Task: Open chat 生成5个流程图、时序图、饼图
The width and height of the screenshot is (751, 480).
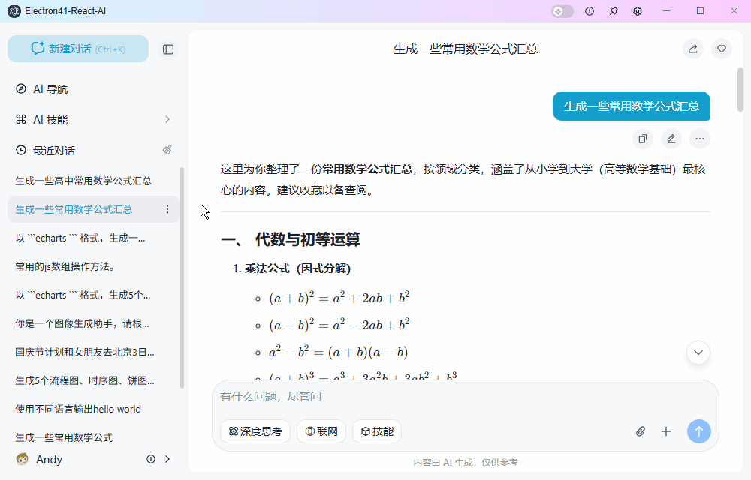Action: pos(93,380)
